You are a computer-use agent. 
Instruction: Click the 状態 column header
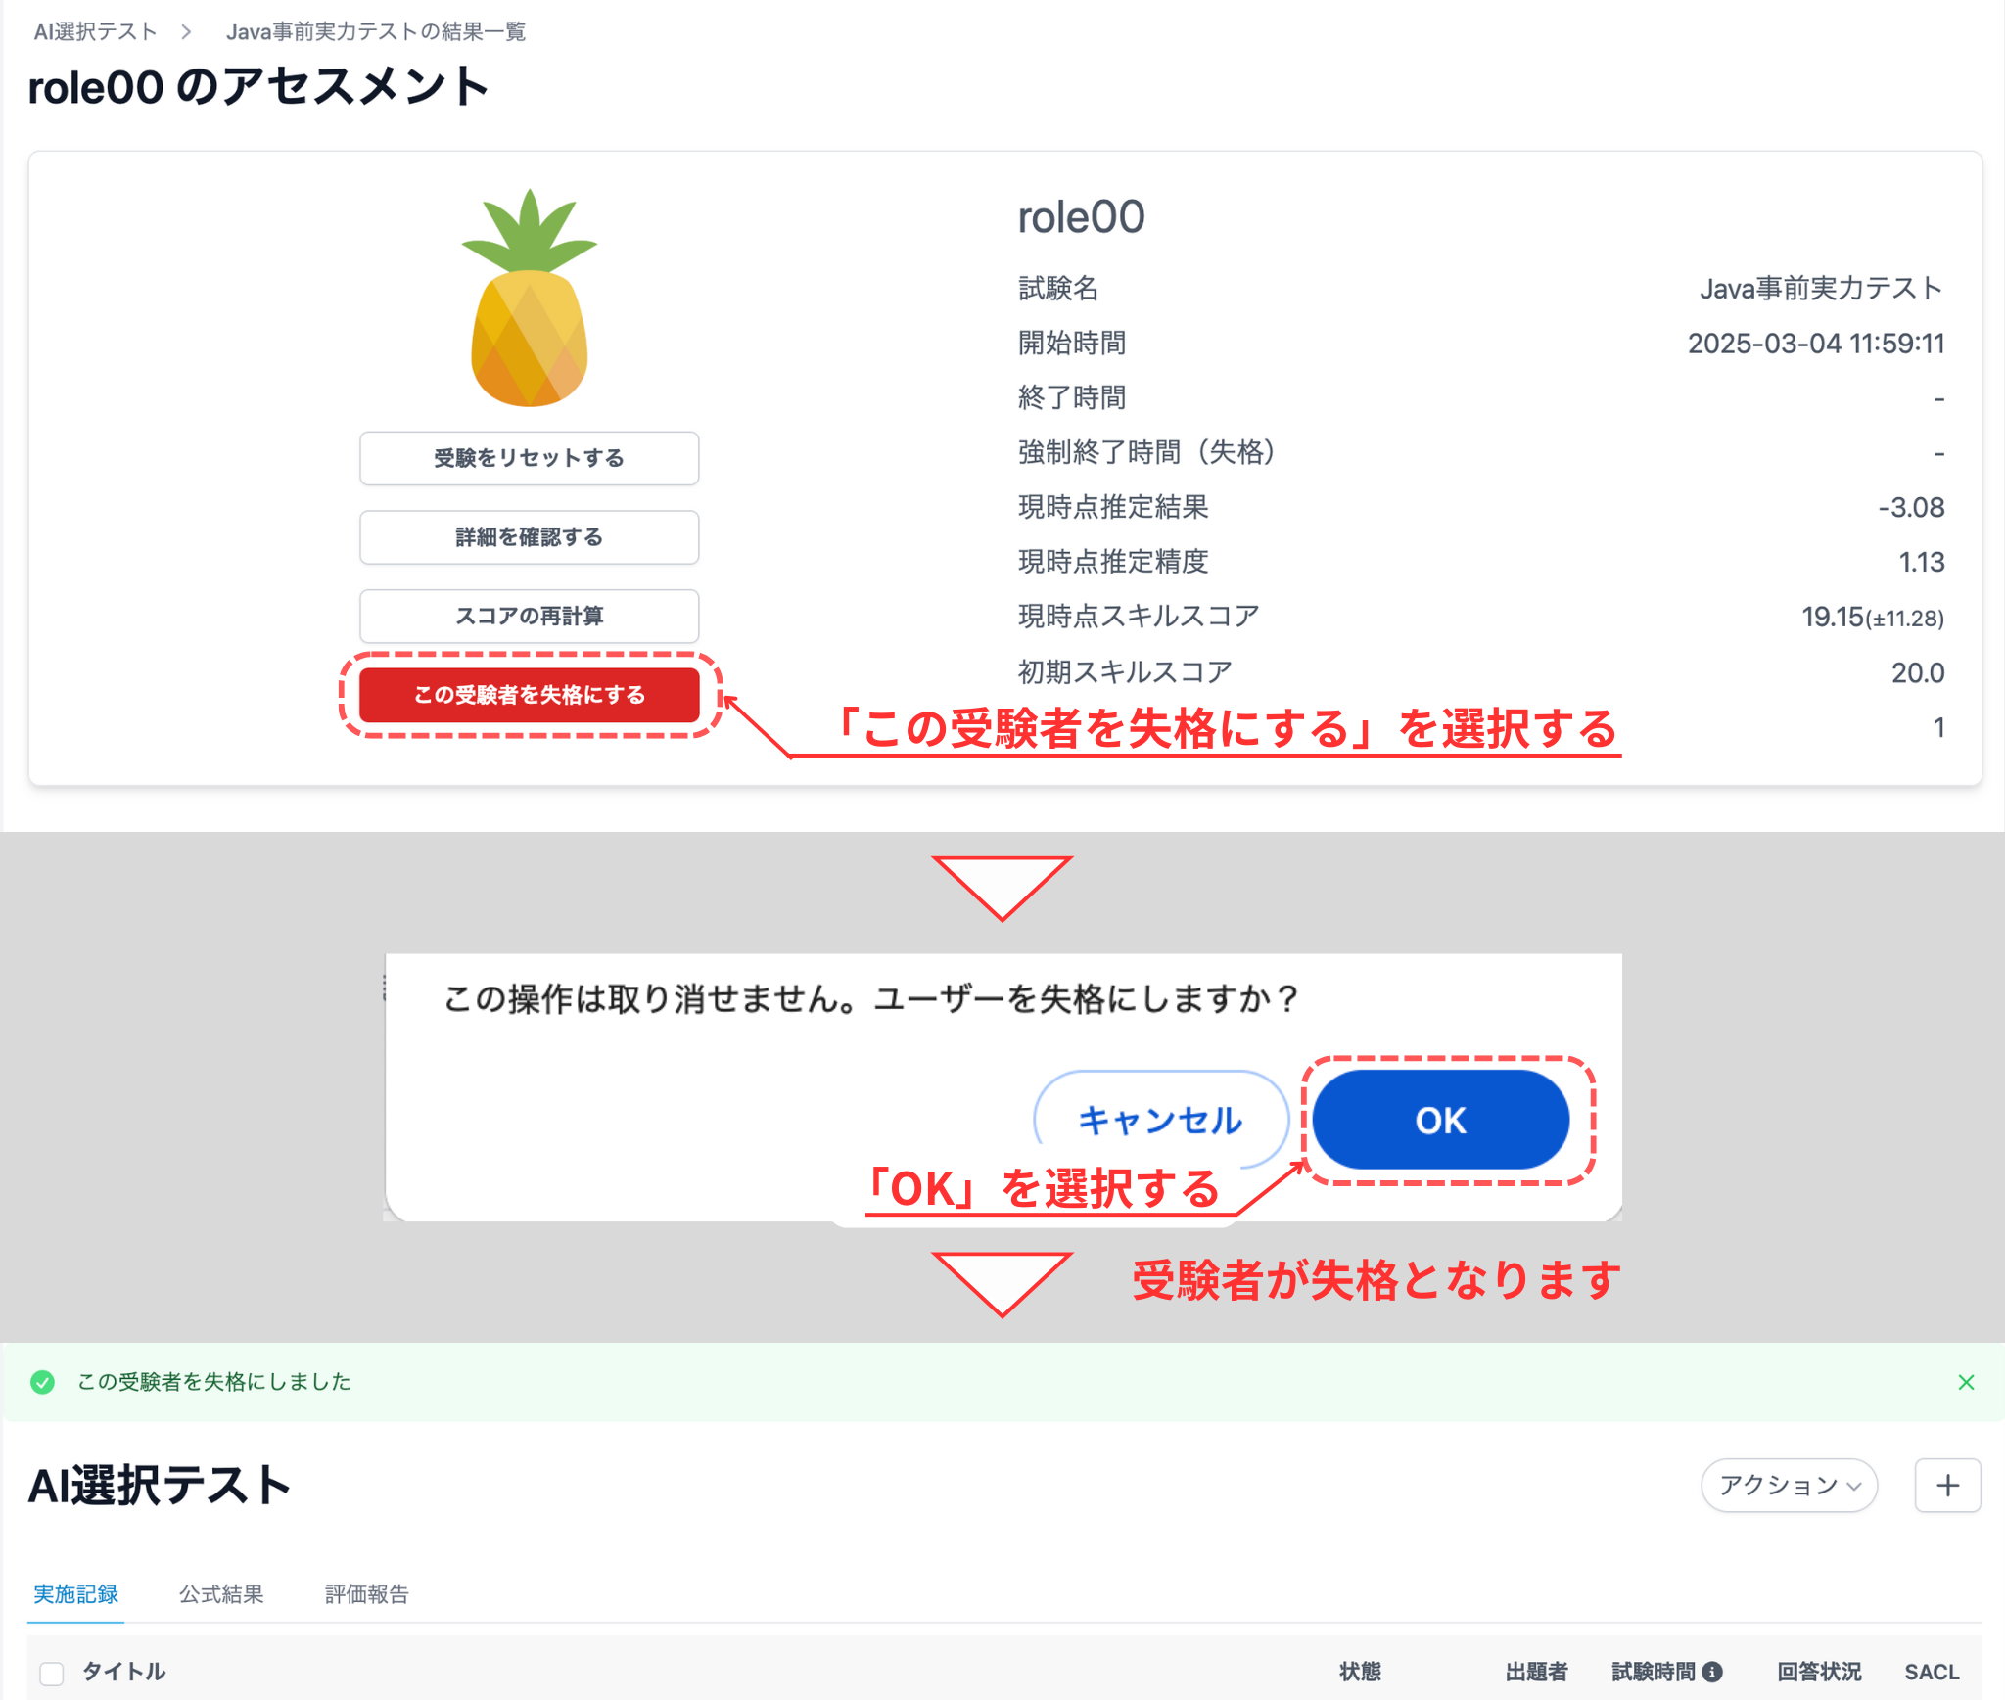pos(1360,1673)
